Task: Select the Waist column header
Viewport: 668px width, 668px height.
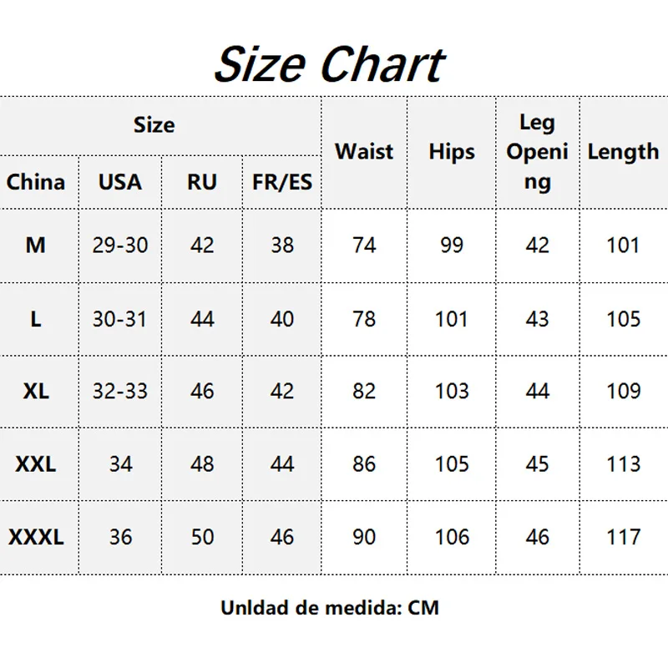Action: coord(364,152)
